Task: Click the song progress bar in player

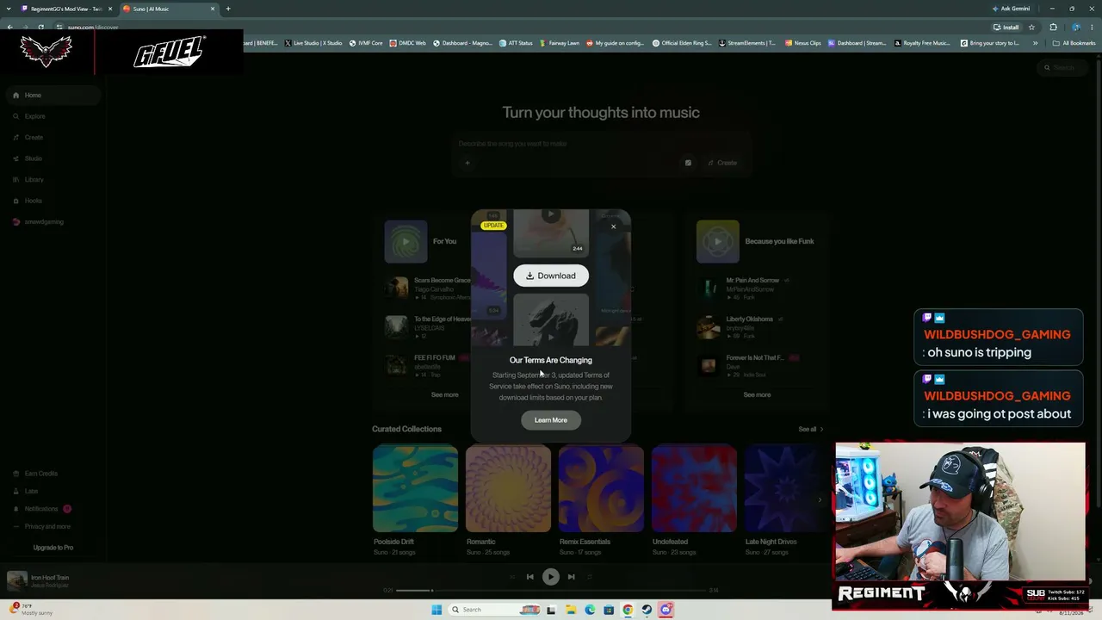Action: (551, 590)
